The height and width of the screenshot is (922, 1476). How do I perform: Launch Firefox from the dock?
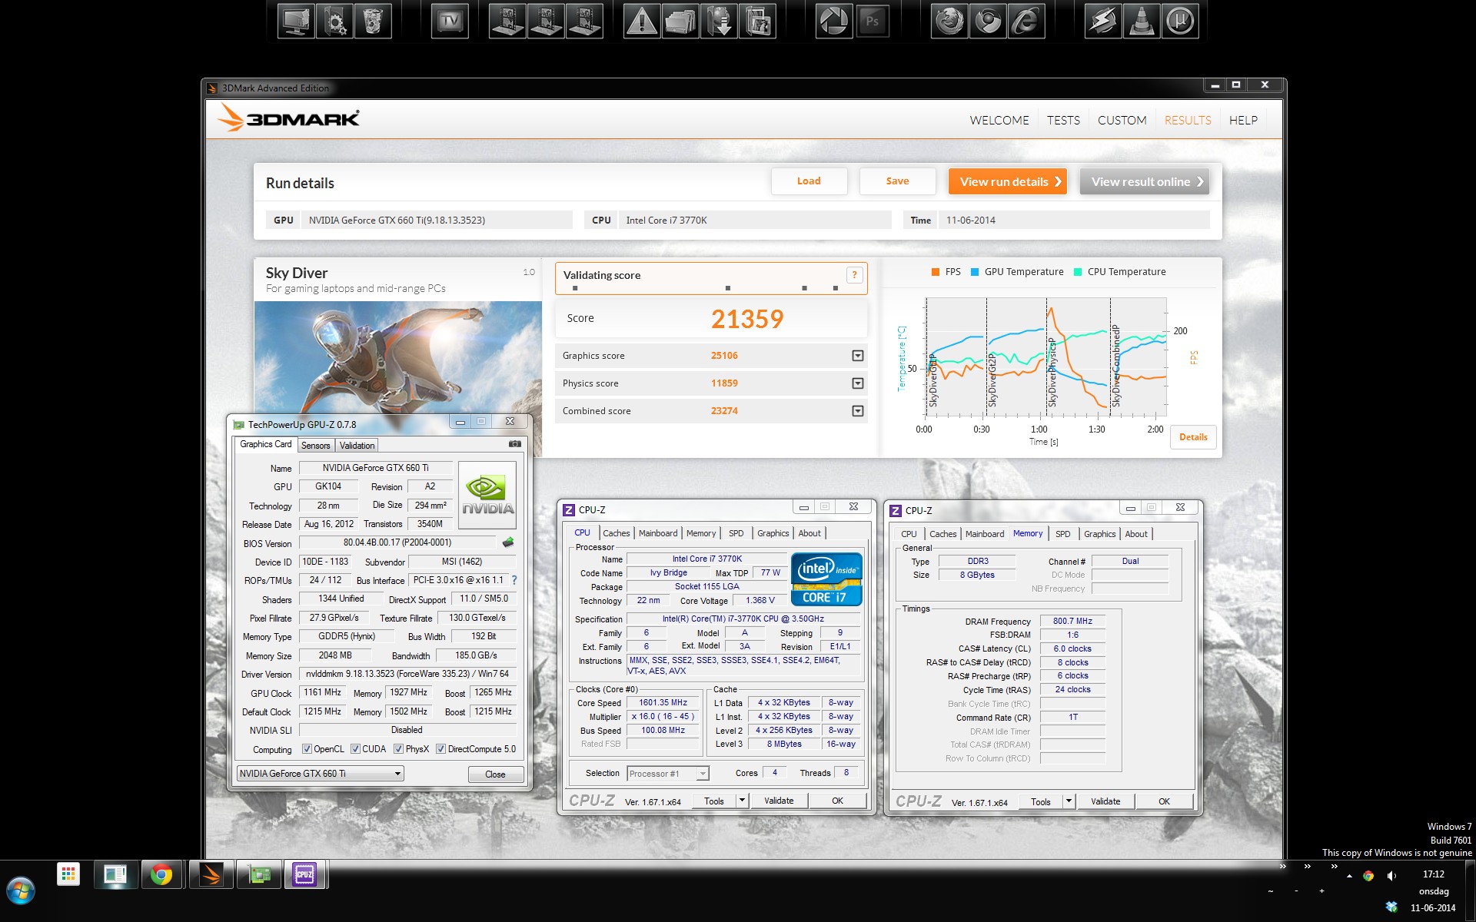coord(949,21)
